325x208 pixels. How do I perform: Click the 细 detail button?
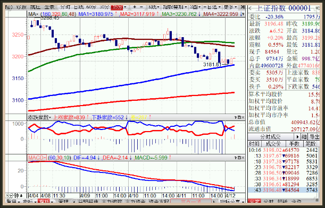coord(304,137)
